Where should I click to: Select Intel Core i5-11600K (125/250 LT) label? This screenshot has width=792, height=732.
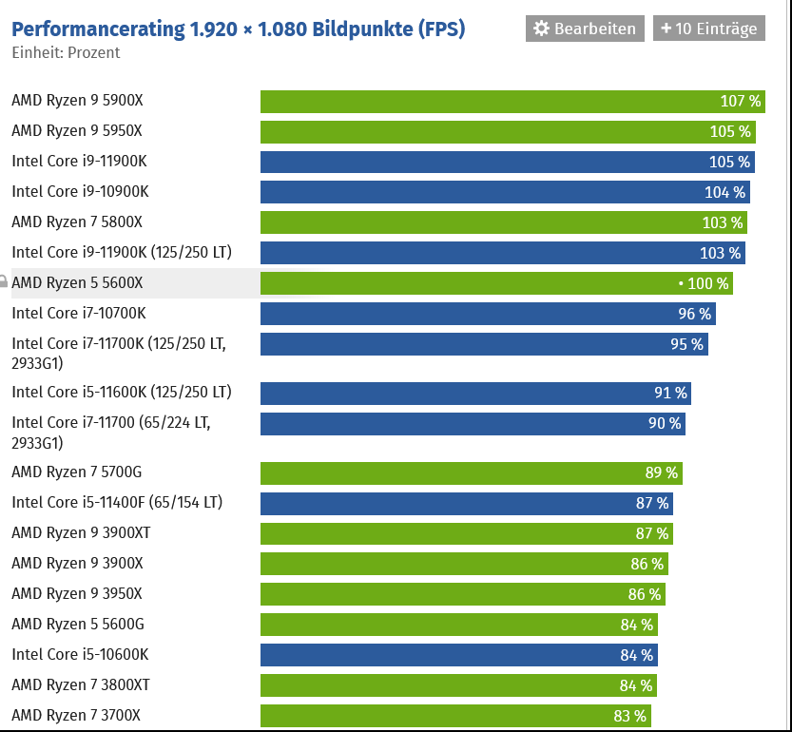[x=122, y=392]
